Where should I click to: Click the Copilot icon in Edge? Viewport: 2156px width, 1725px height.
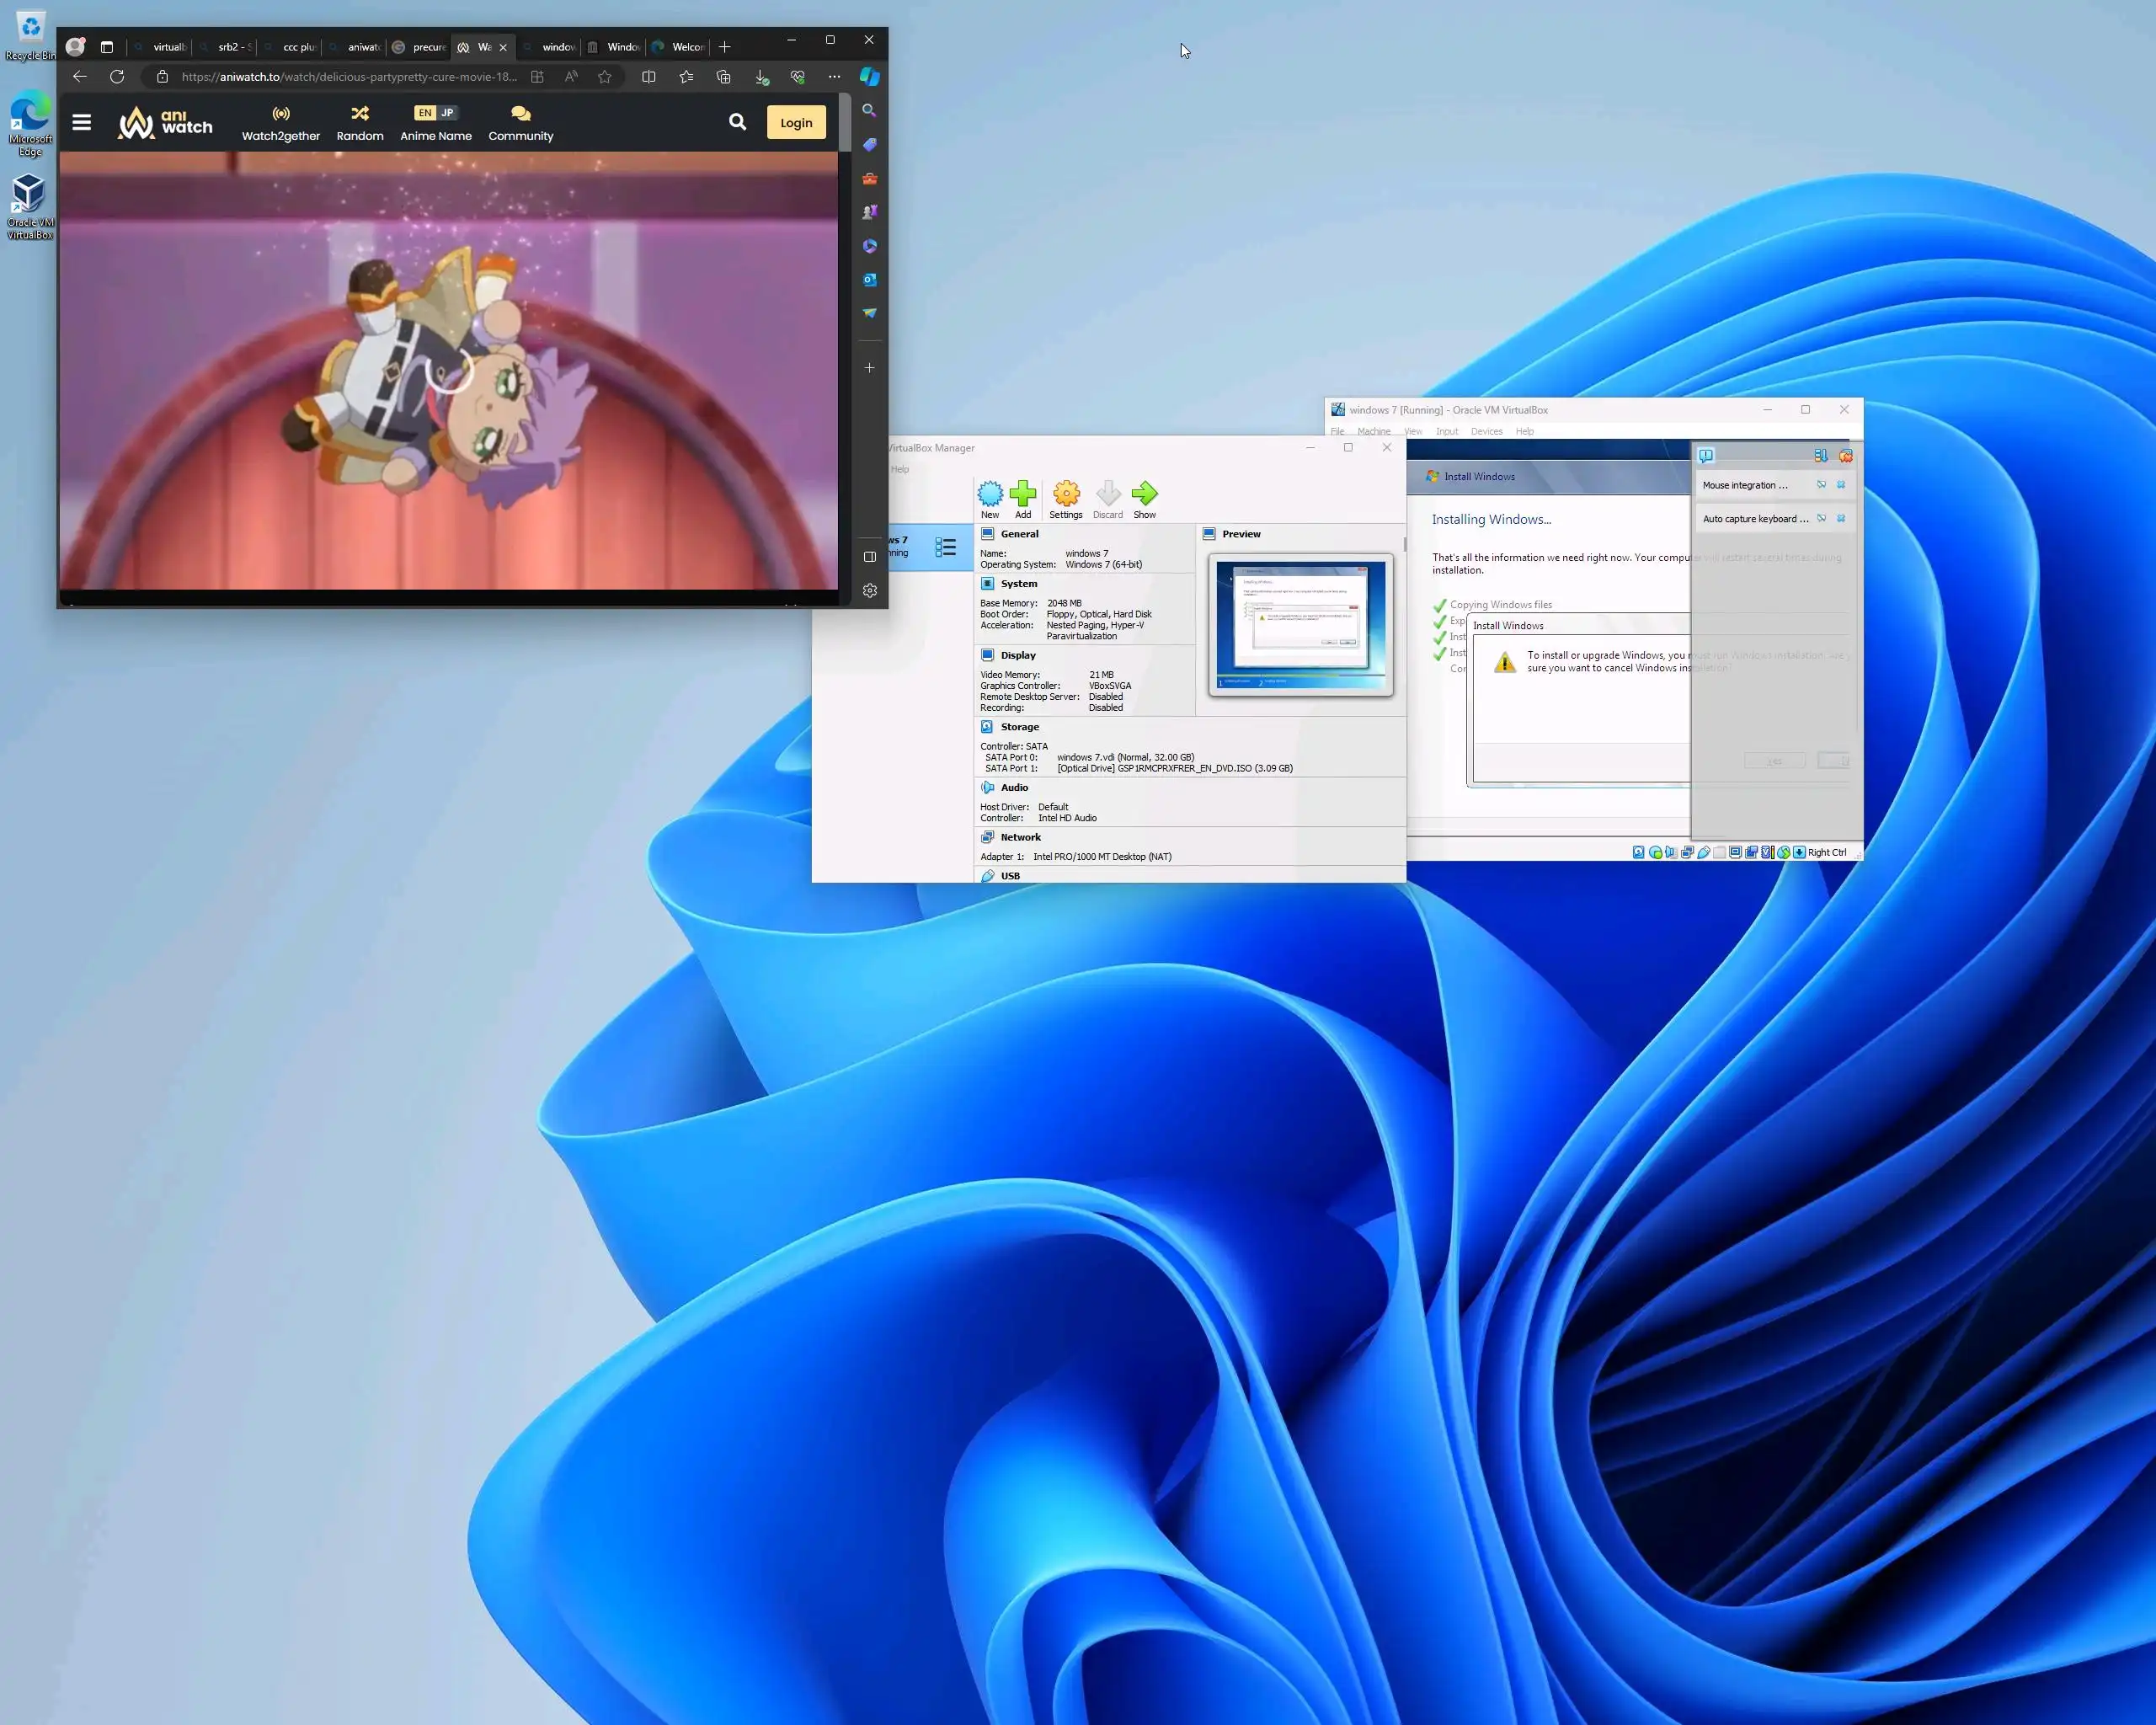click(869, 77)
